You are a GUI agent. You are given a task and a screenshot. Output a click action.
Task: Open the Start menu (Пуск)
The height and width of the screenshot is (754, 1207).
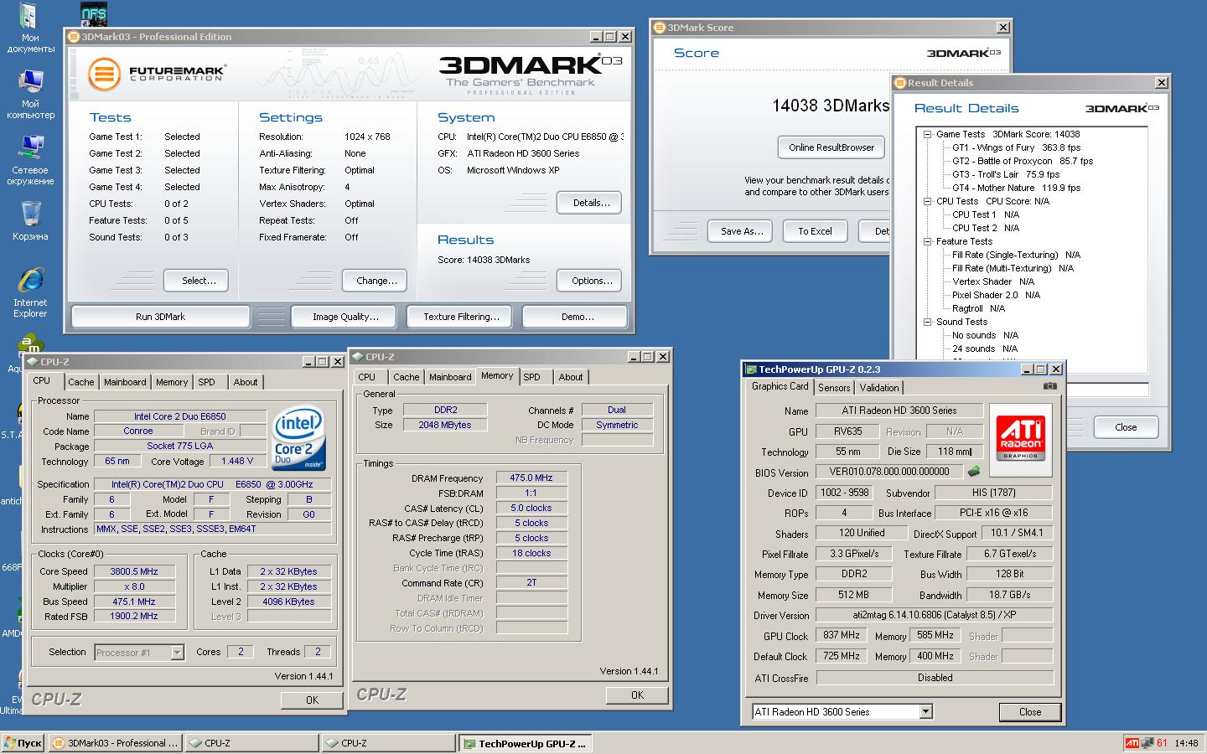[23, 743]
